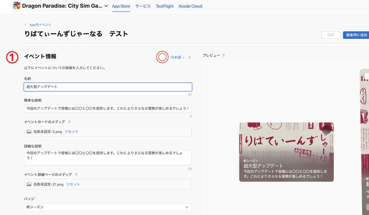369x215 pixels.
Task: Open the app switcher chevron next to Dragon Paradise
Action: pos(106,6)
